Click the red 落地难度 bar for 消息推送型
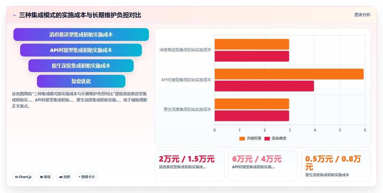This screenshot has height=193, width=383. (x=252, y=56)
